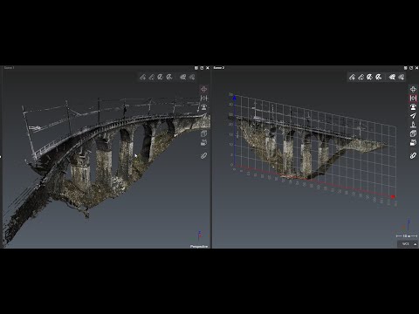Click the dimmed last tool in Scene 1 toolbar
Viewport: 419px width, 314px height.
(x=192, y=77)
